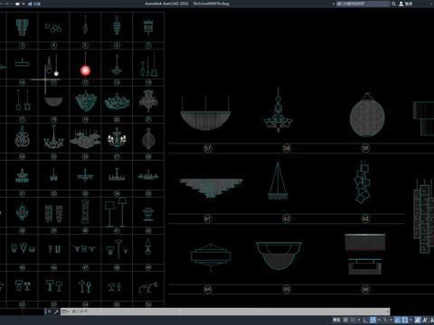Toggle the highlighted object snap status button
The height and width of the screenshot is (325, 434).
point(405,320)
